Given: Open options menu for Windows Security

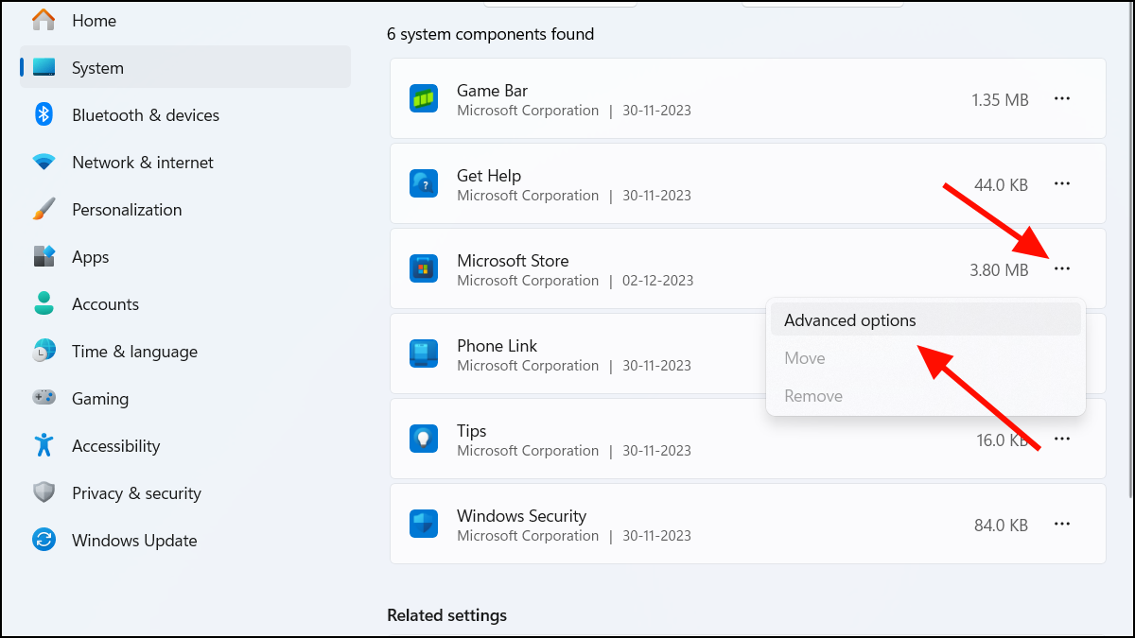Looking at the screenshot, I should (x=1061, y=524).
